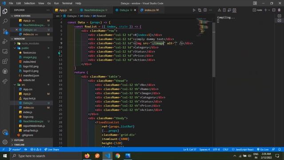The width and height of the screenshot is (284, 160).
Task: Select Data breadcrumb in editor path
Action: pyautogui.click(x=85, y=16)
